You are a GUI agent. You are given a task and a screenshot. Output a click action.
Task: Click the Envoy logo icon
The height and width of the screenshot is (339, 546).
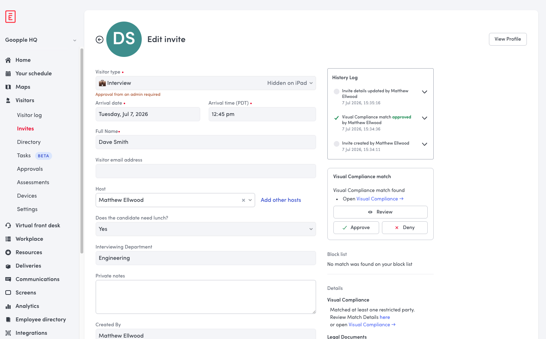click(10, 17)
